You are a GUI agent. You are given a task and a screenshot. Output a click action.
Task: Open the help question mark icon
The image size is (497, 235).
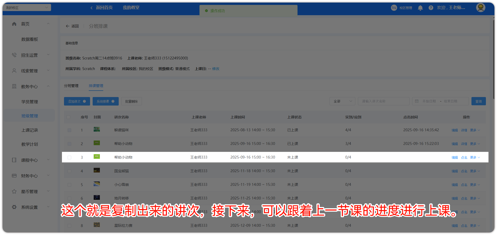pos(431,8)
